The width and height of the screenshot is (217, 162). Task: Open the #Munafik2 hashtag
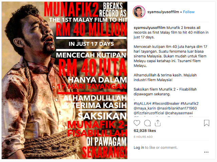190,104
